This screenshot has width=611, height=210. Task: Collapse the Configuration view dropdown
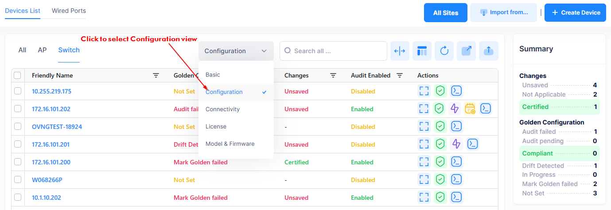tap(236, 51)
